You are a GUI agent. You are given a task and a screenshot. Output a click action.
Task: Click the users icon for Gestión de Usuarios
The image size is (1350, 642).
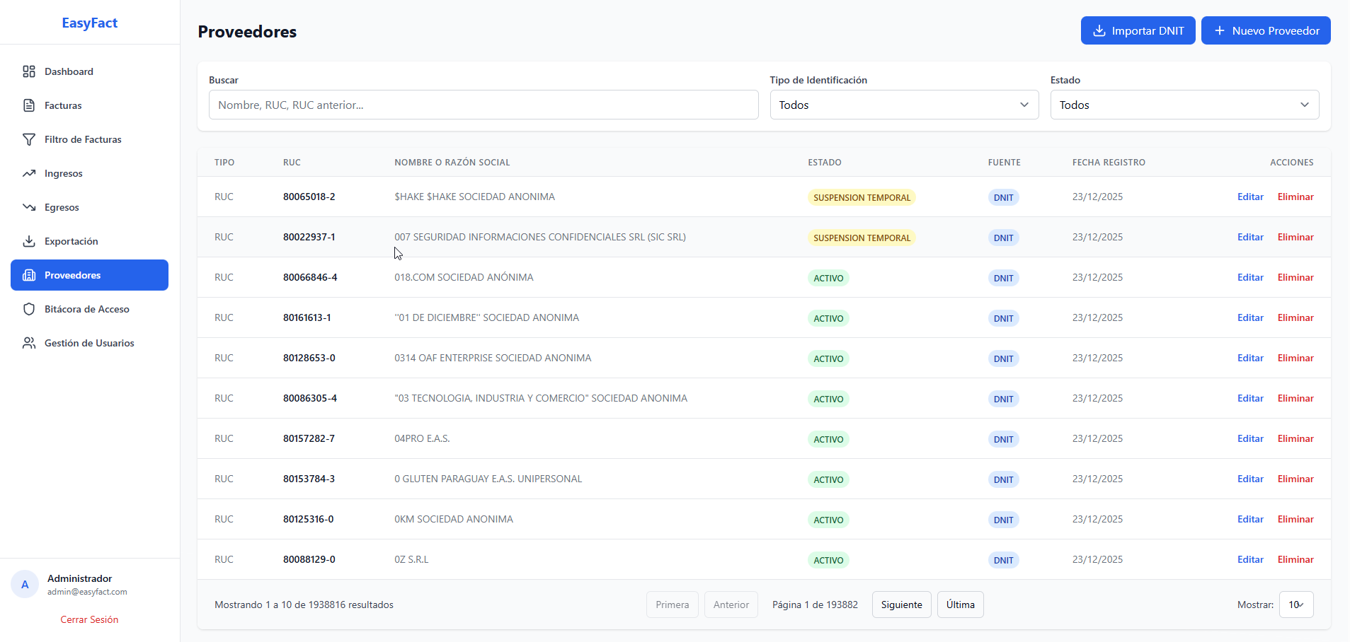coord(29,343)
